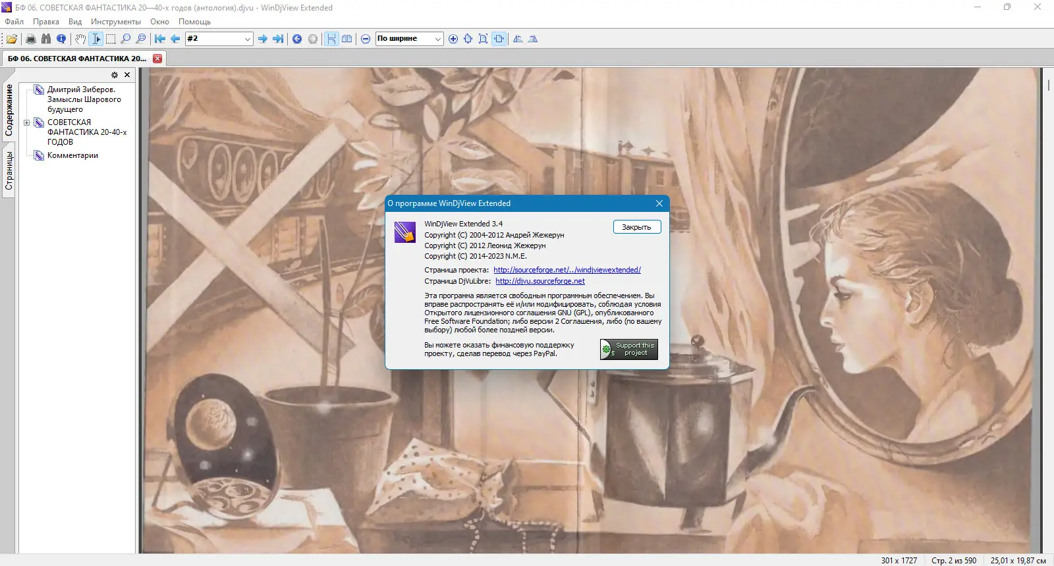Click the zoom in plus icon
Image resolution: width=1054 pixels, height=566 pixels.
(453, 39)
